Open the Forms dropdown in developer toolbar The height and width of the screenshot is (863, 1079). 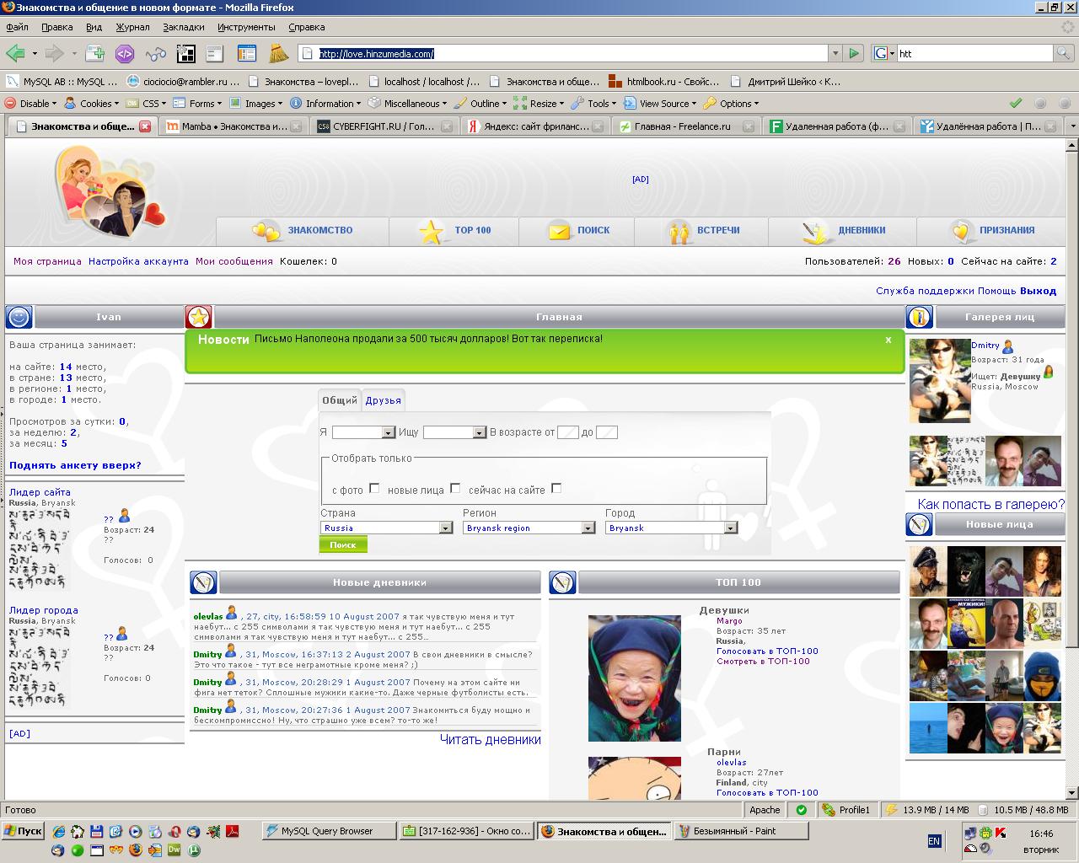click(197, 104)
